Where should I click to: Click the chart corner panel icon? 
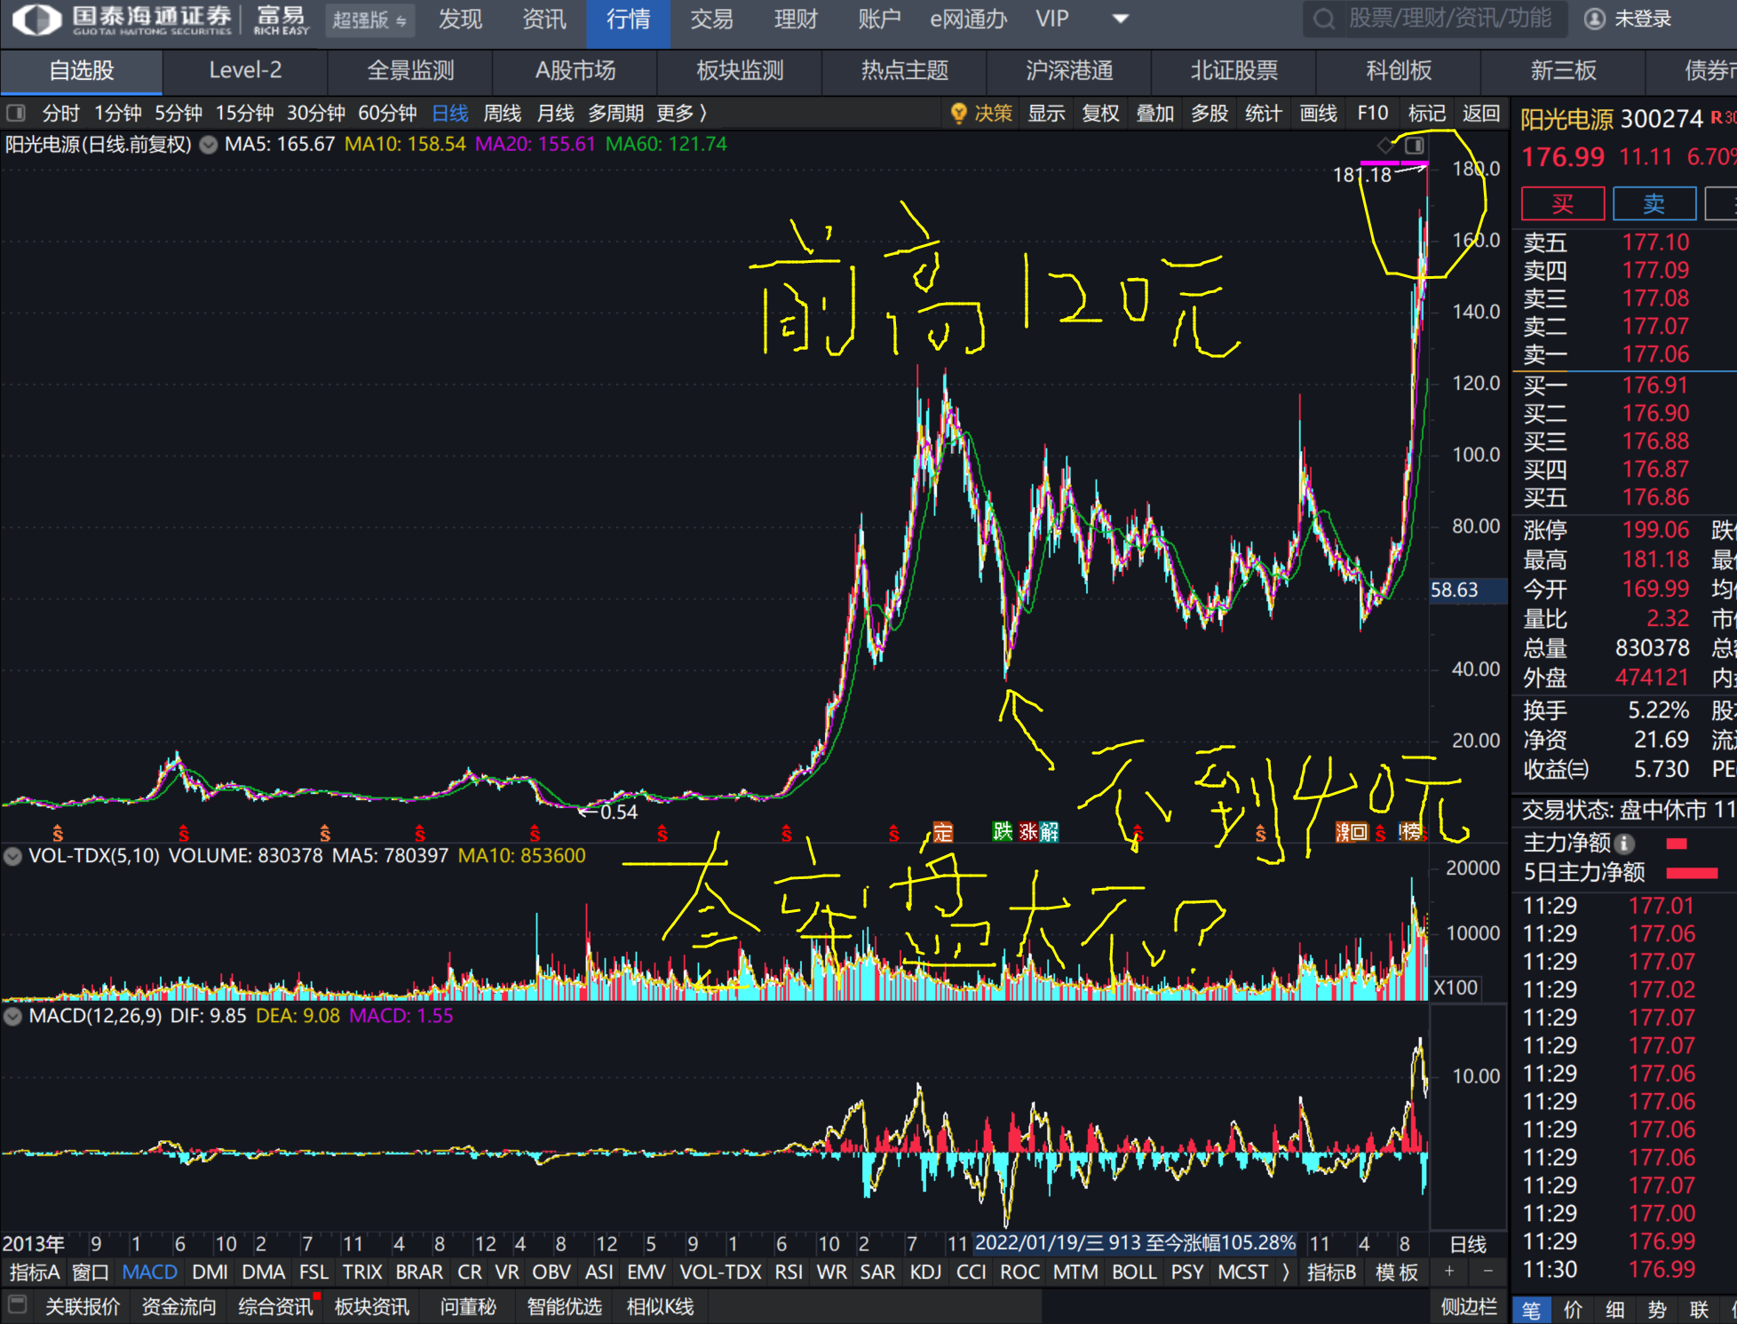1415,145
